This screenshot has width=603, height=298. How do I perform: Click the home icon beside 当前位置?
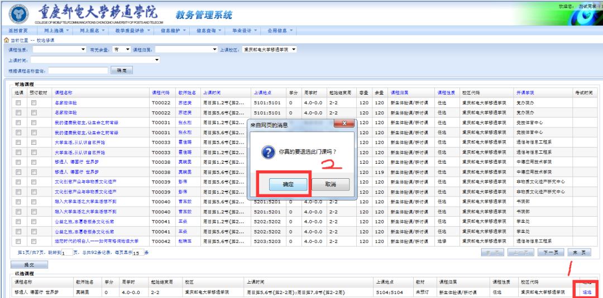click(x=6, y=40)
